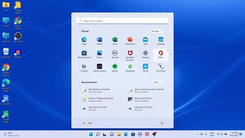The width and height of the screenshot is (245, 138).
Task: Launch Word from pinned apps
Action: 100,41
